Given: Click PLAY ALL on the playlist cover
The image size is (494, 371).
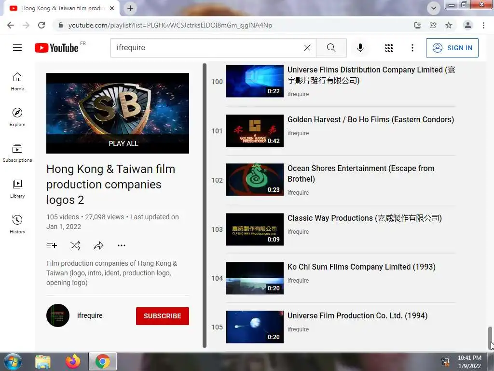Looking at the screenshot, I should pos(123,143).
